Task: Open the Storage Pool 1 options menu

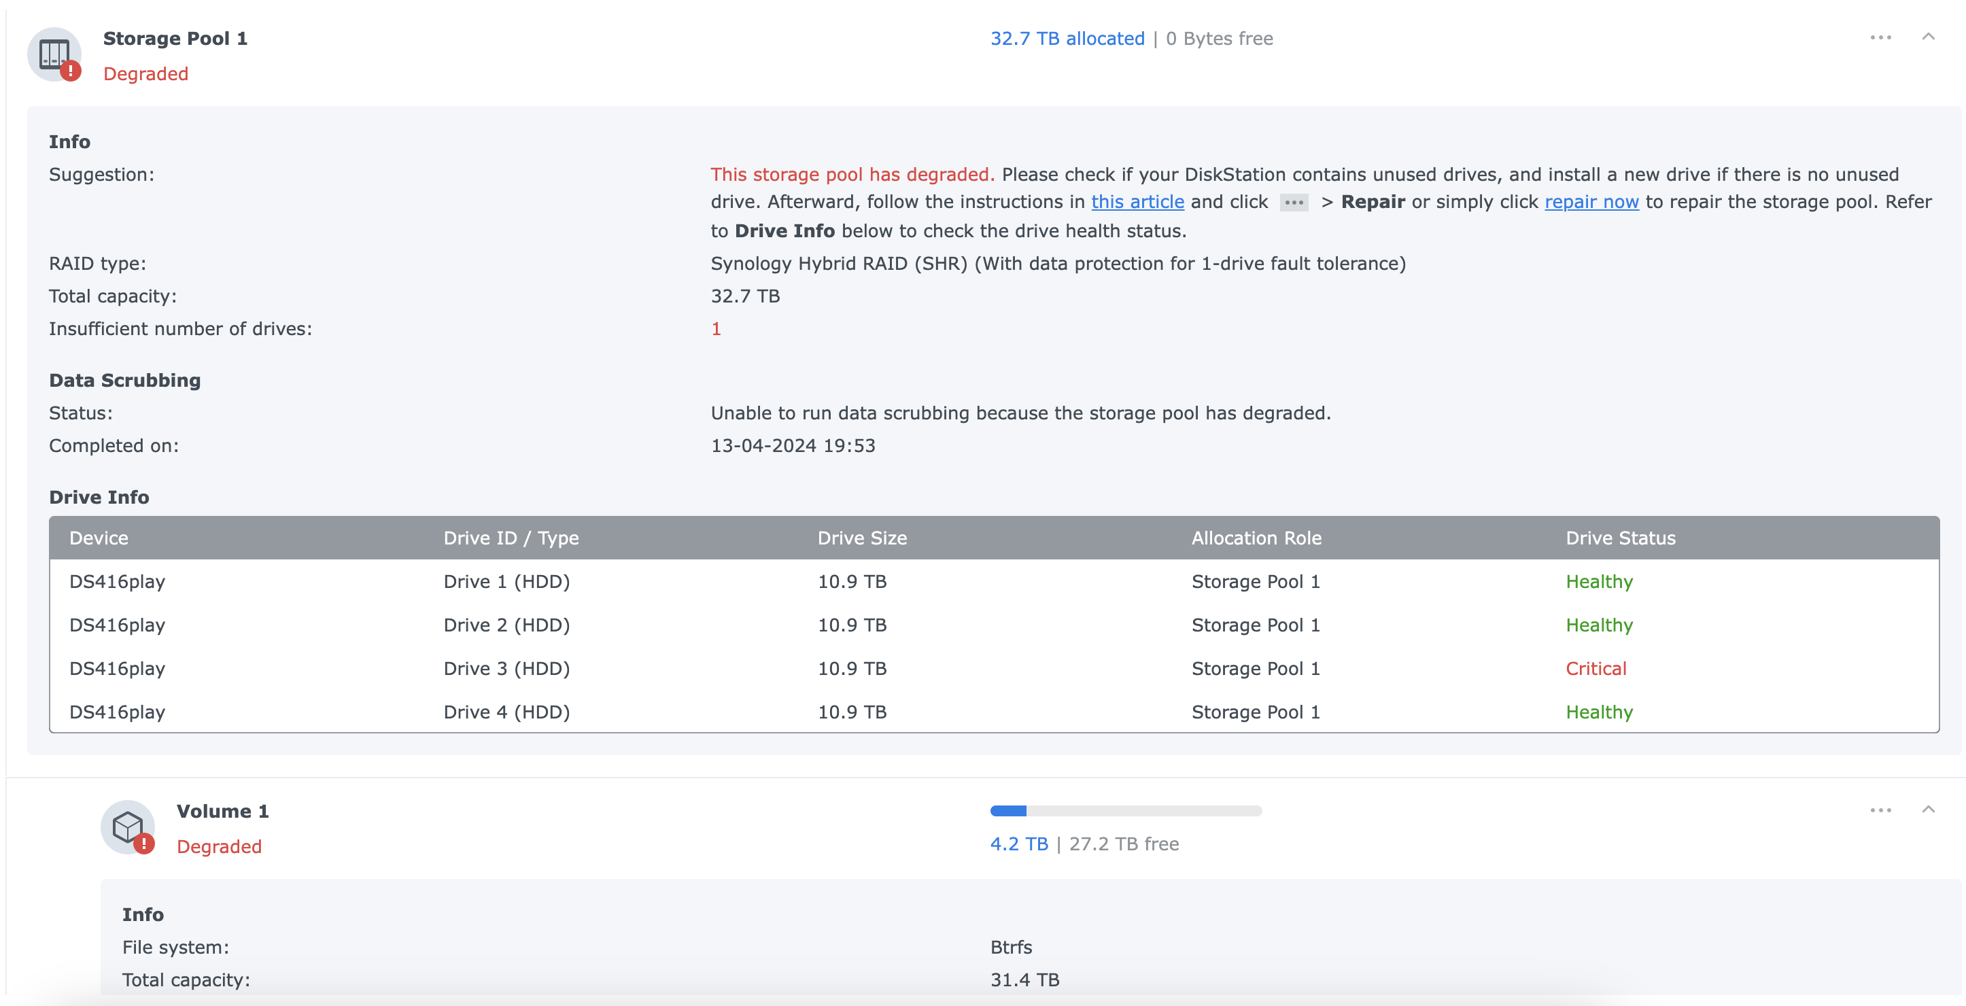Action: pos(1881,37)
